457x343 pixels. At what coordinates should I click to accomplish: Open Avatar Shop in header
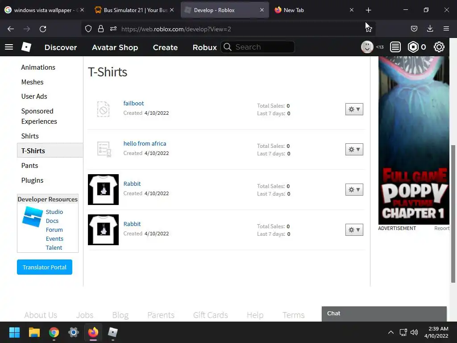115,47
